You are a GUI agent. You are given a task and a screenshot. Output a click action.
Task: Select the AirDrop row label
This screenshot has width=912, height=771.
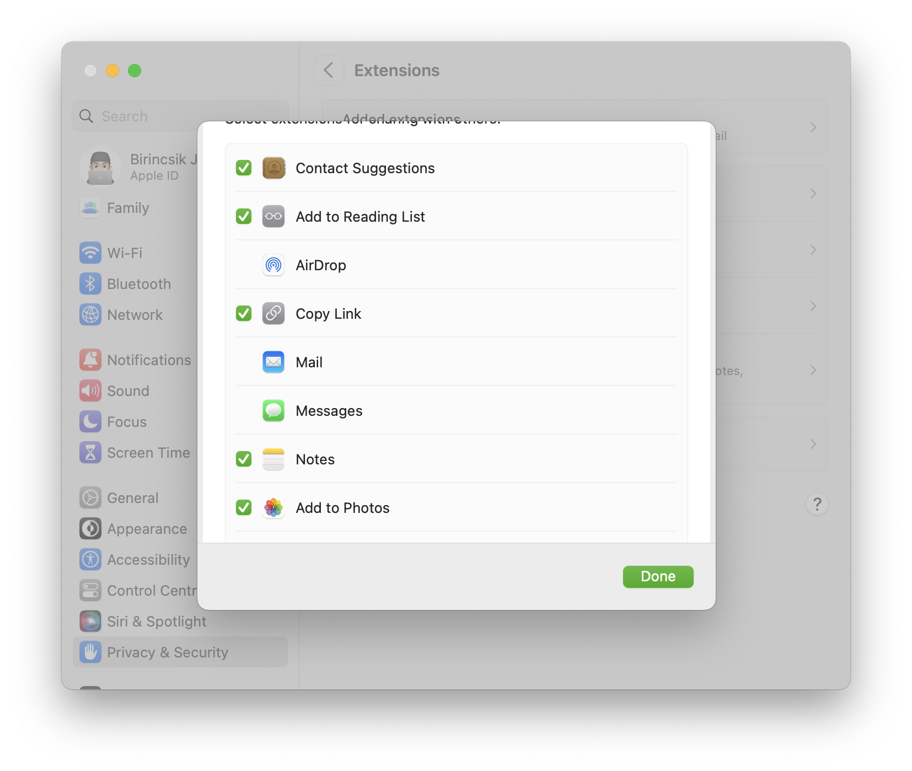click(321, 265)
